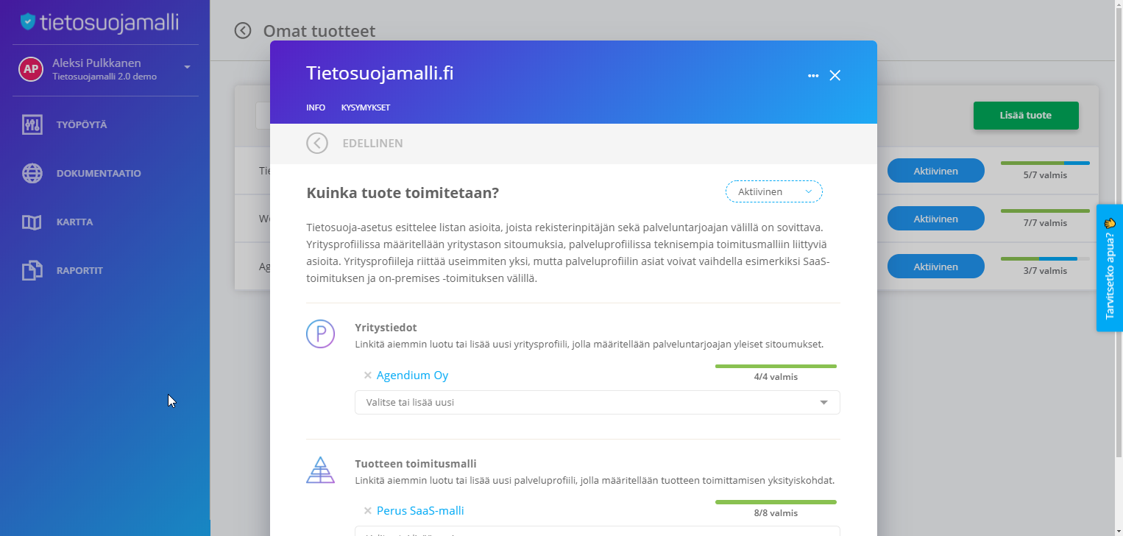The image size is (1123, 536).
Task: Switch to the INFO tab
Action: (316, 107)
